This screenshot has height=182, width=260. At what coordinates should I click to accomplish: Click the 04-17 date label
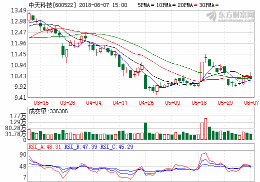click(x=120, y=103)
